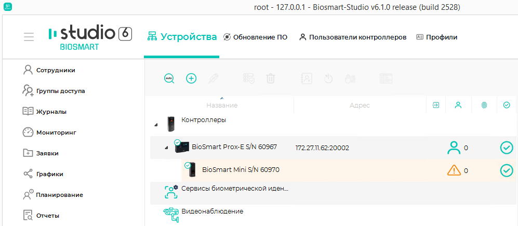Collapse the Контроллеры tree node
This screenshot has height=226, width=518.
[x=156, y=125]
